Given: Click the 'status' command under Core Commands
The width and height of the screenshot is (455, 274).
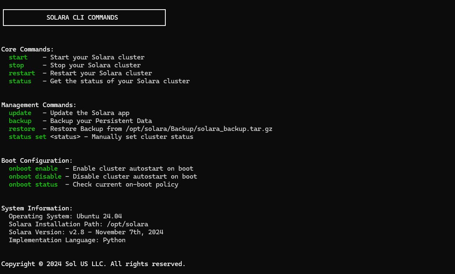Looking at the screenshot, I should point(20,81).
